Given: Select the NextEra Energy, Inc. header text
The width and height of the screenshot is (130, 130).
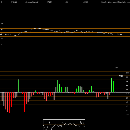Looking at the screenshot, I should 109,2.
